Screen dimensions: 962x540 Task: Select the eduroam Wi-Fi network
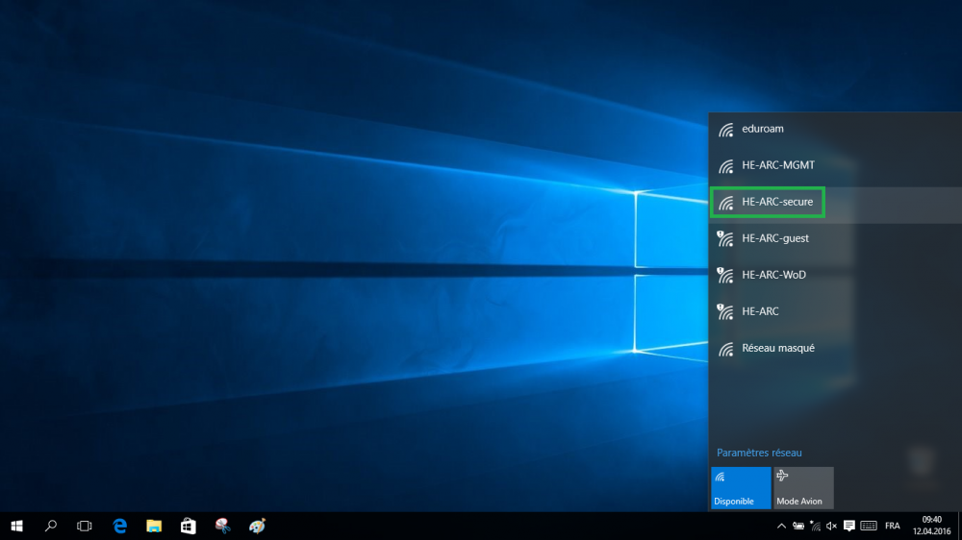point(835,130)
